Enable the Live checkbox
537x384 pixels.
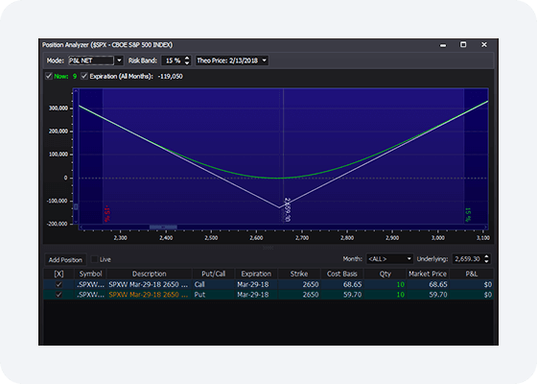click(x=94, y=259)
